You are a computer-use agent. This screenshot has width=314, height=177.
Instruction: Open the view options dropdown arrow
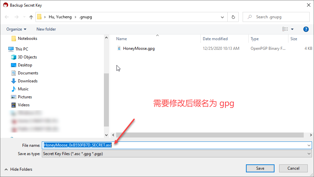click(x=292, y=29)
